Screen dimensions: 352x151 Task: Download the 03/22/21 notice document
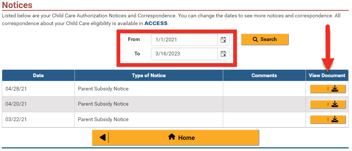tap(328, 120)
